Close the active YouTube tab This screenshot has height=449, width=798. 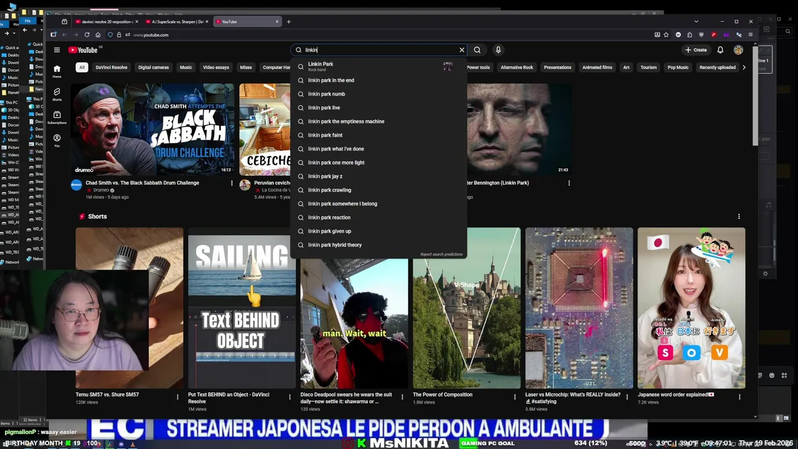(x=277, y=22)
